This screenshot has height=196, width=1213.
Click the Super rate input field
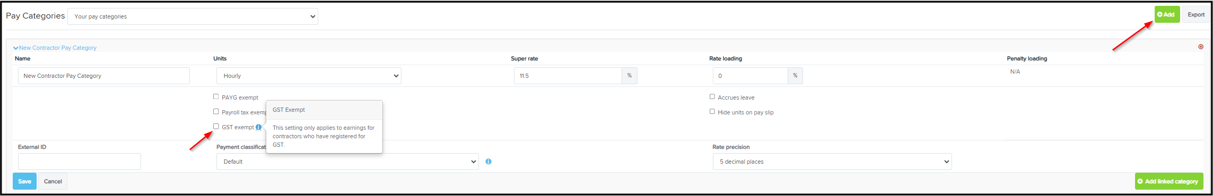click(568, 76)
